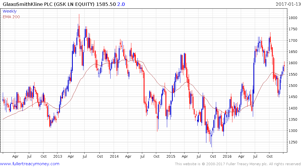This screenshot has height=168, width=301.
Task: Open the www.fullertreacymoney.com link
Action: click(30, 164)
